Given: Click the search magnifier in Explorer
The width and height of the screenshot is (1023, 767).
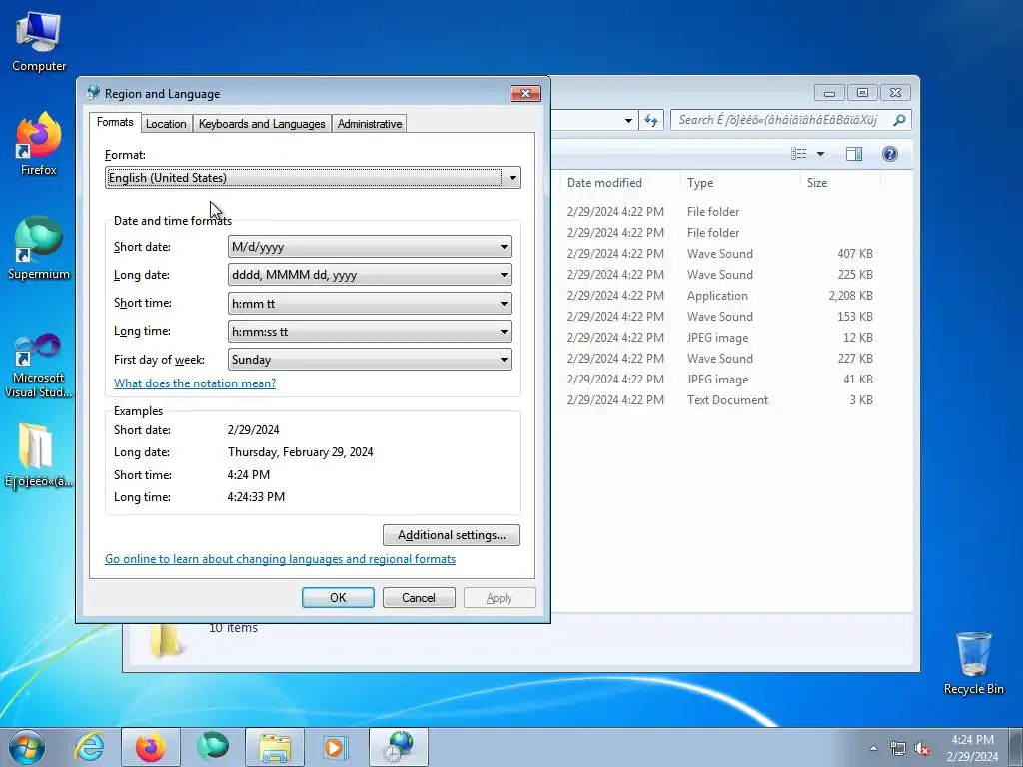Looking at the screenshot, I should (900, 120).
